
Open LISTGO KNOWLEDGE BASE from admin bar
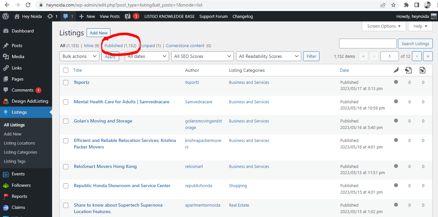(169, 16)
